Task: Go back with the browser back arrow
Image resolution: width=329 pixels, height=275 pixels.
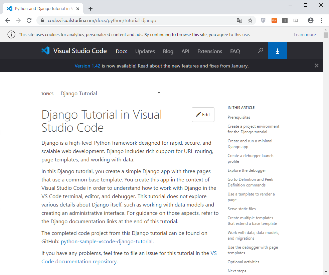Action: tap(8, 20)
